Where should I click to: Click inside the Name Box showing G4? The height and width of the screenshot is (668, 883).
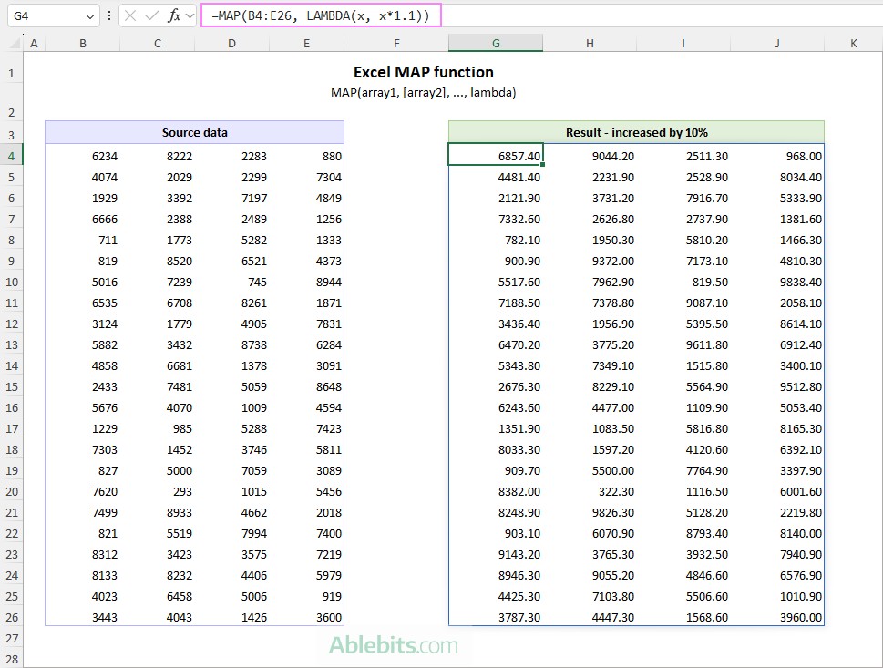coord(45,15)
